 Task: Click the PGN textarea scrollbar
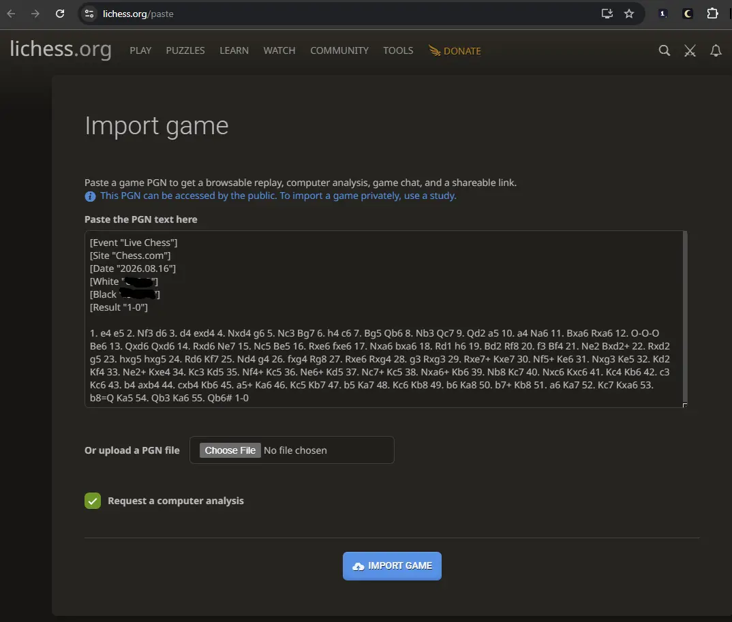click(685, 315)
